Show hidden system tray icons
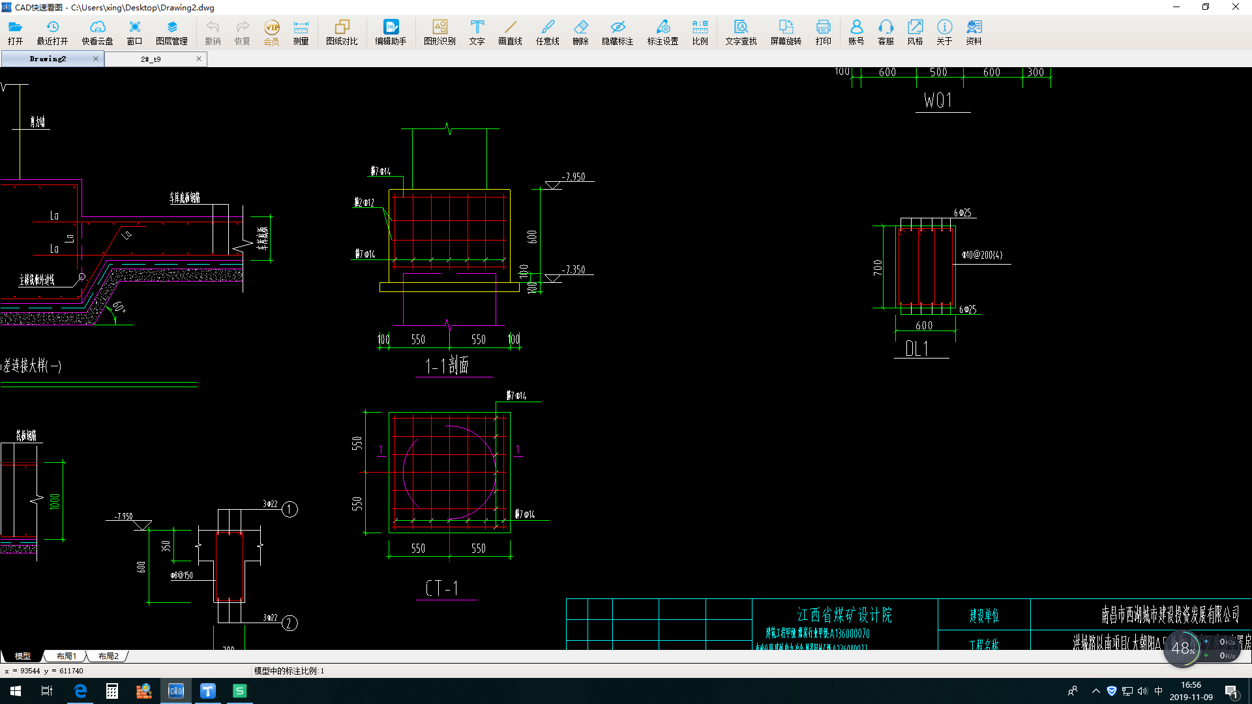1252x704 pixels. click(x=1095, y=691)
